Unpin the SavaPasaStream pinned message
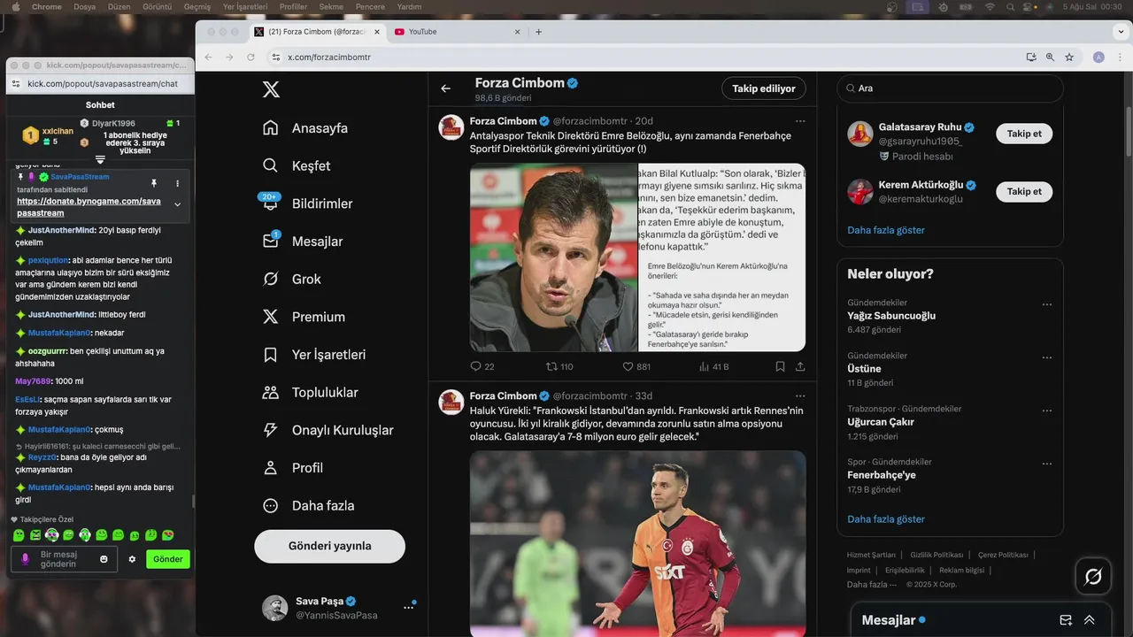 153,183
